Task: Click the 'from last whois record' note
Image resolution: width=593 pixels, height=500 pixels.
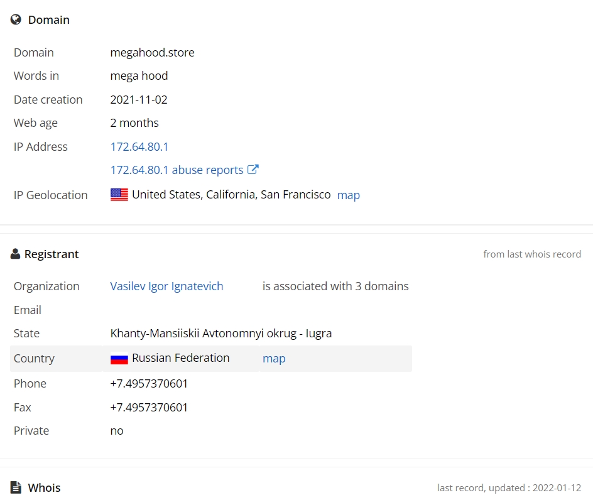Action: [x=532, y=254]
